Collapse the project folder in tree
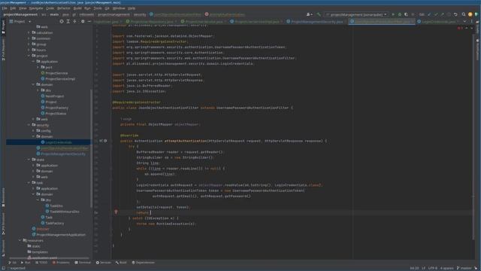Viewport: 481px width, 271px height. (29, 56)
